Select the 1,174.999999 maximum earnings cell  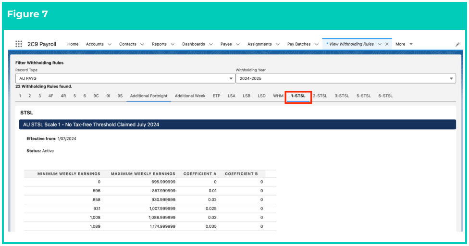pyautogui.click(x=162, y=227)
